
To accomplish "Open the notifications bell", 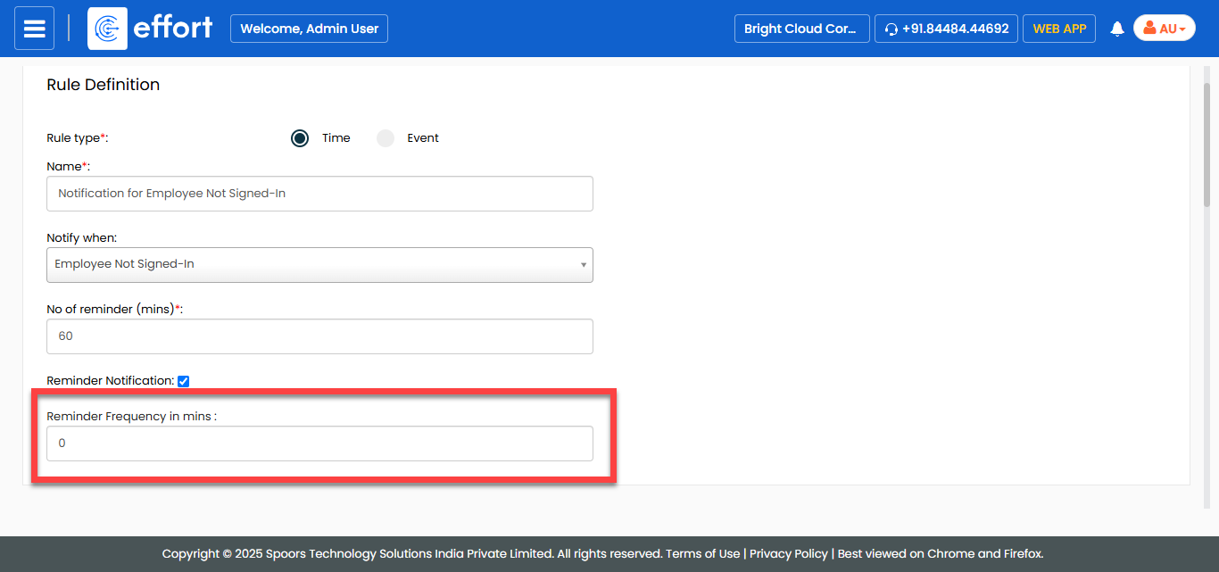I will [1116, 29].
